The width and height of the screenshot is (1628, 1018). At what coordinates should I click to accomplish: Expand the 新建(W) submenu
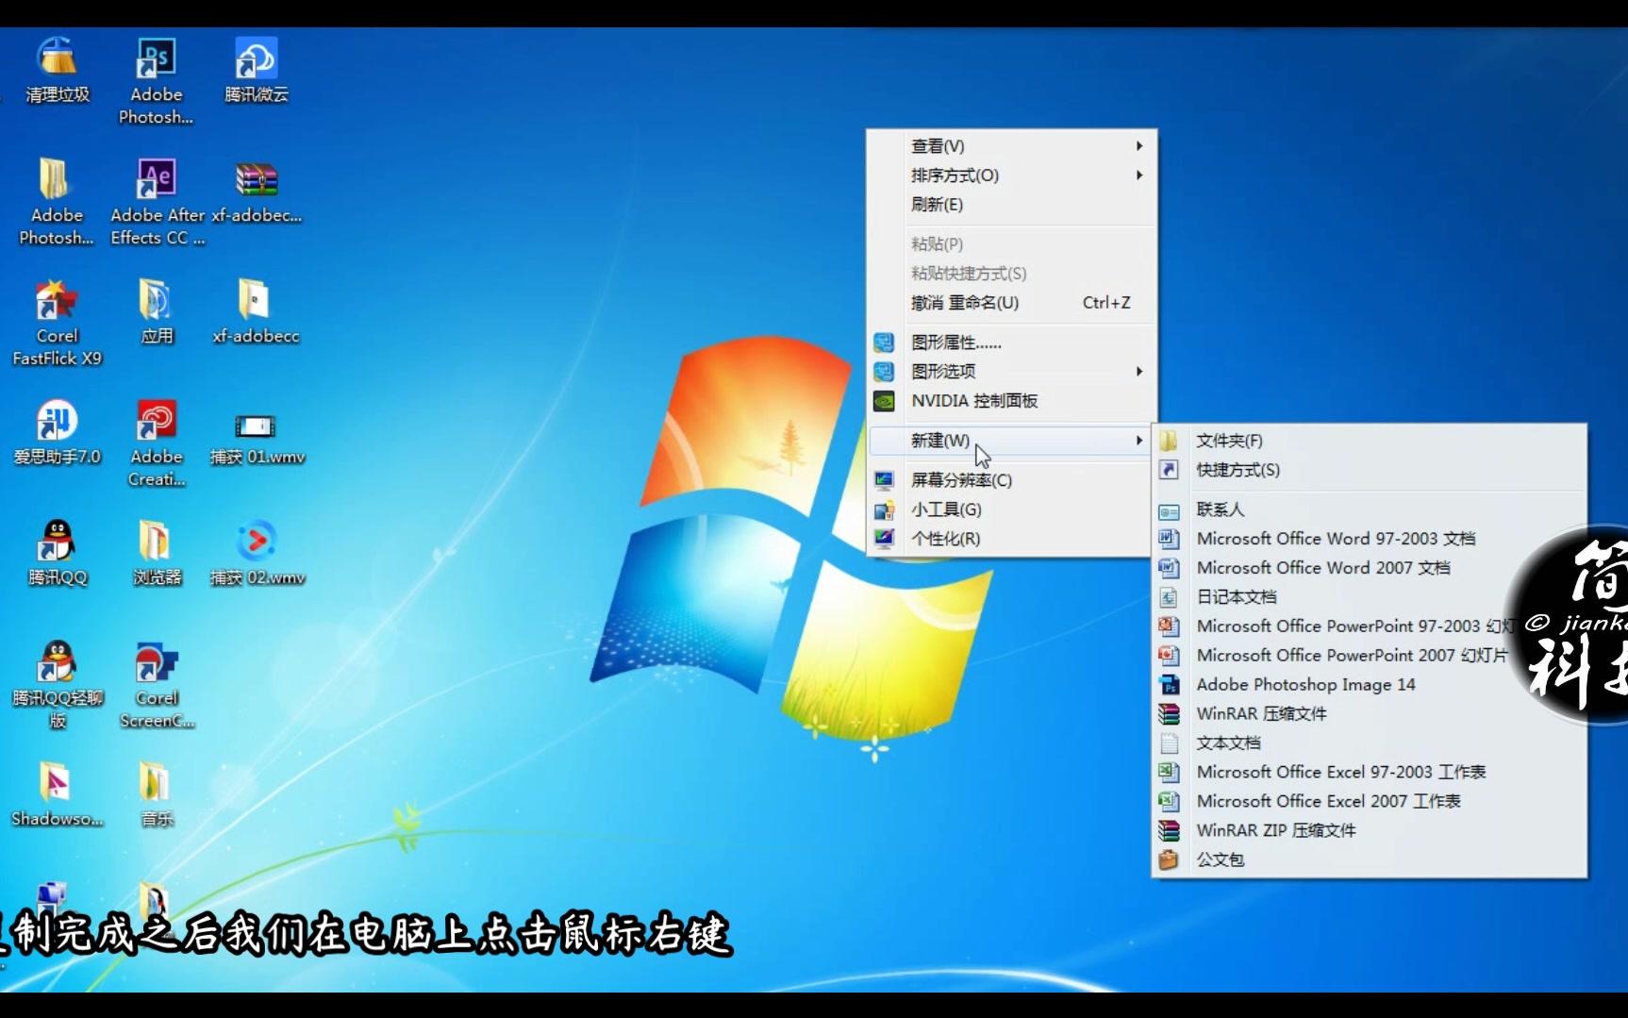tap(1011, 441)
